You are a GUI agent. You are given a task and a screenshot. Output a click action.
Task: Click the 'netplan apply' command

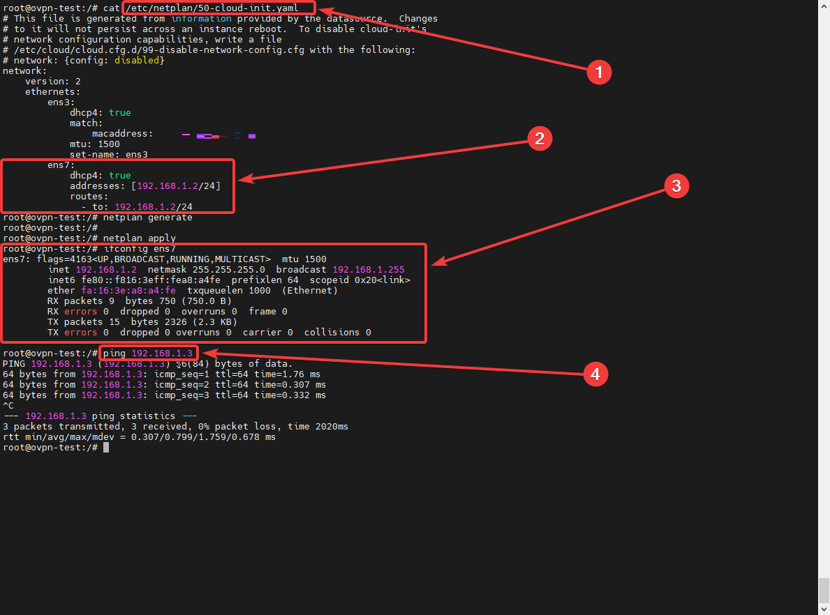pyautogui.click(x=139, y=238)
